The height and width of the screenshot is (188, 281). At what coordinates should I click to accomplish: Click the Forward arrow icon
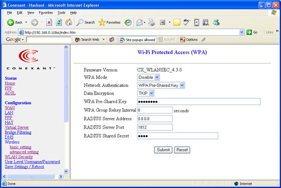35,23
